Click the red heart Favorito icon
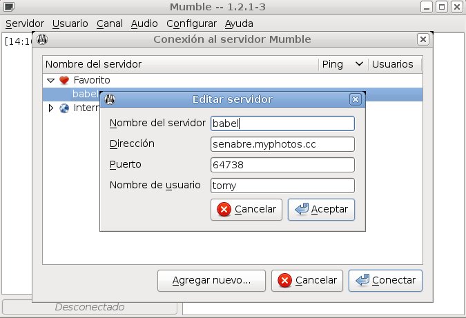 click(64, 80)
